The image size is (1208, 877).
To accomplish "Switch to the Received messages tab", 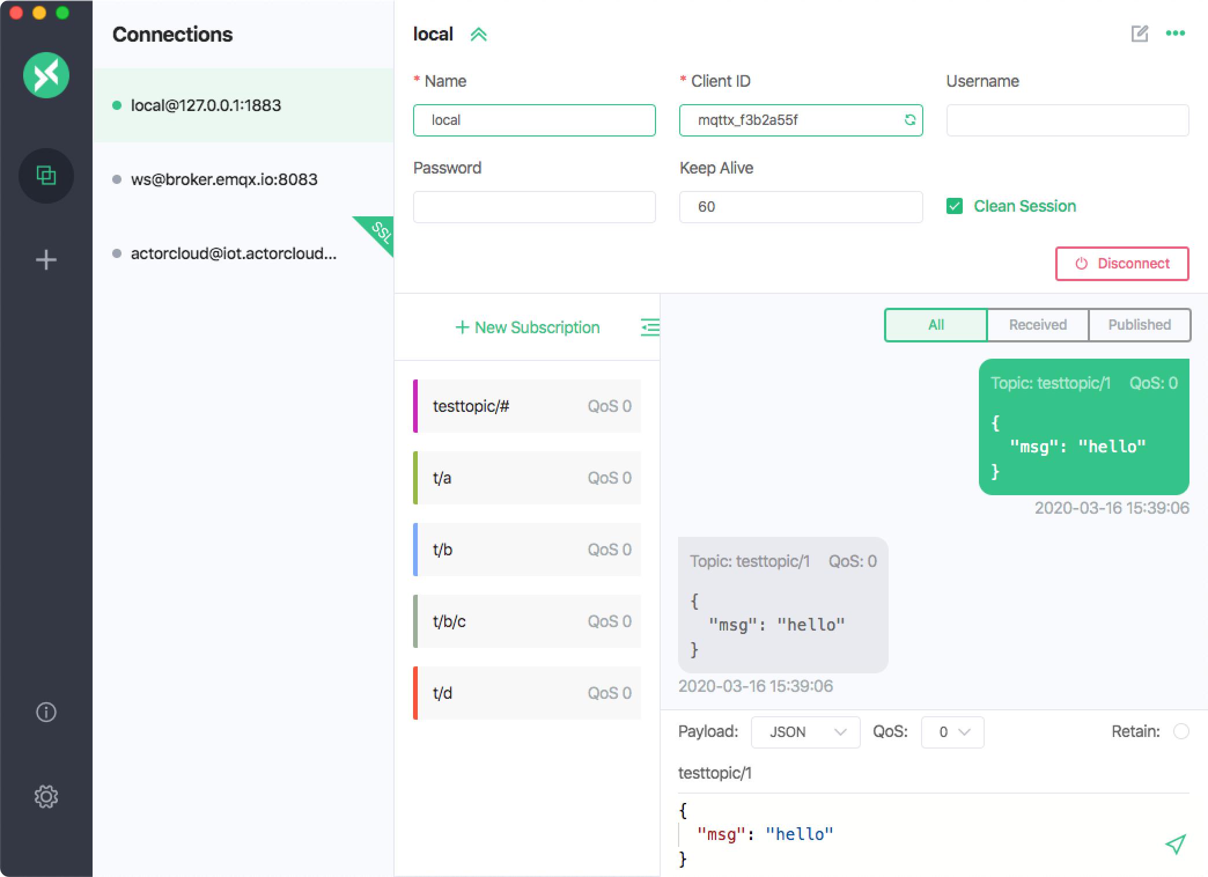I will coord(1037,325).
